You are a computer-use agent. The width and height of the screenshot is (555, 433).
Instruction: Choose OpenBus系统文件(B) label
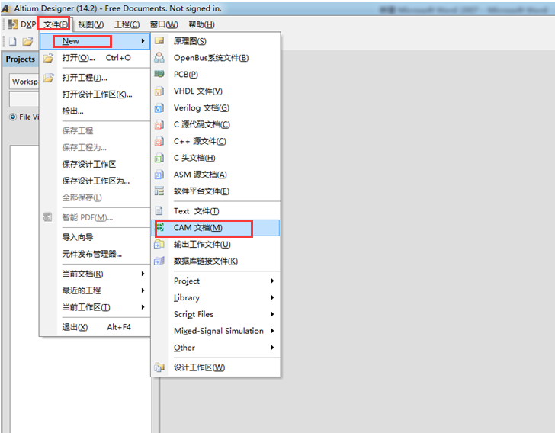click(x=211, y=58)
